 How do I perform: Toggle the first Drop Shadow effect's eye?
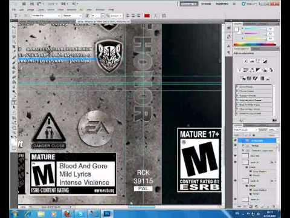[x=251, y=171]
